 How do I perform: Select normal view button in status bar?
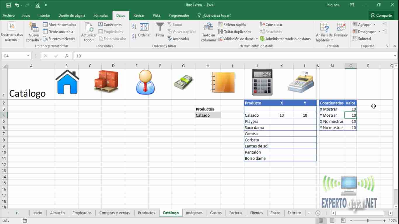(321, 221)
